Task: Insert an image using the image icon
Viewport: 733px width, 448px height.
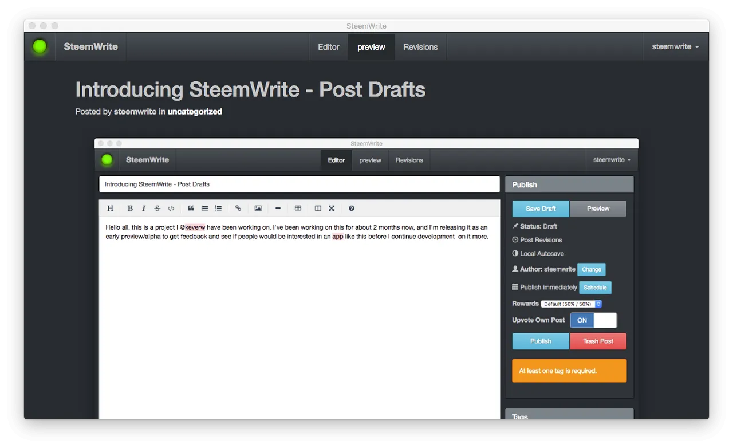Action: (x=258, y=209)
